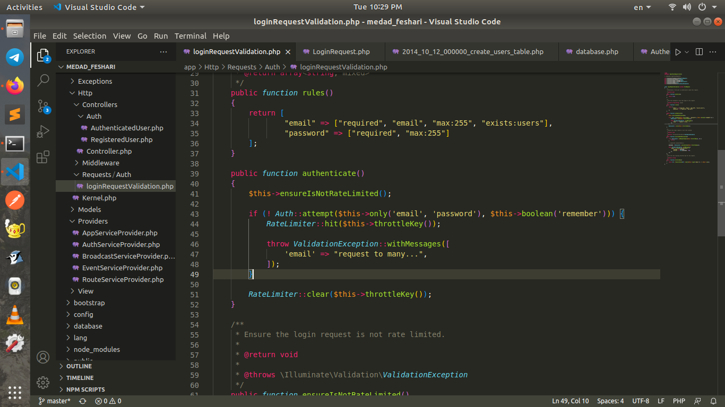Click the Explorer more actions ellipsis
The width and height of the screenshot is (725, 407).
point(163,52)
